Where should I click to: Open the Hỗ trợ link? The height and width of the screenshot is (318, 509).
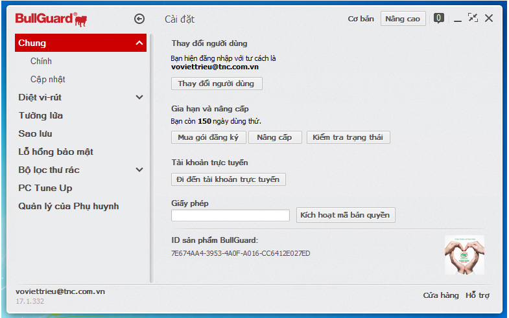(x=477, y=295)
